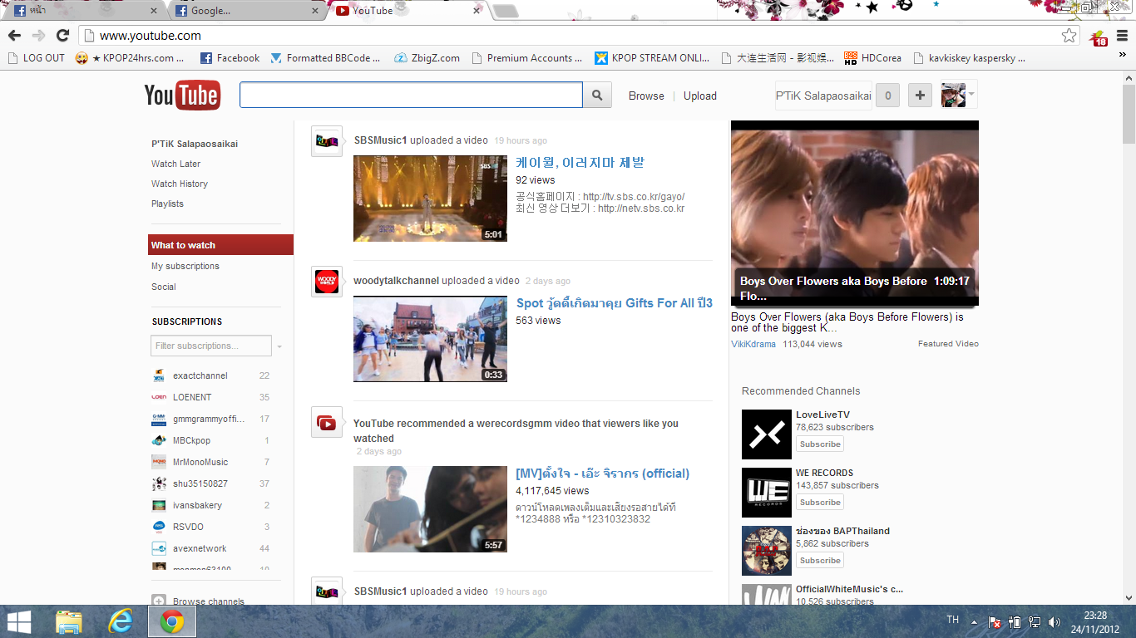Viewport: 1136px width, 638px height.
Task: Close the YouTube tab
Action: pyautogui.click(x=477, y=11)
